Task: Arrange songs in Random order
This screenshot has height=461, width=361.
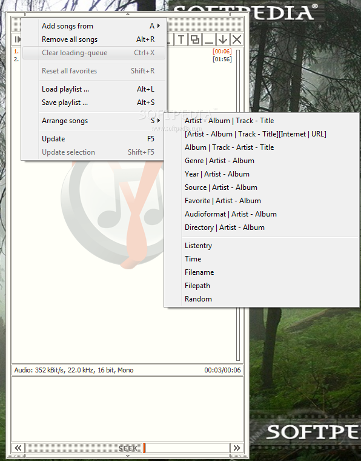Action: [x=262, y=299]
